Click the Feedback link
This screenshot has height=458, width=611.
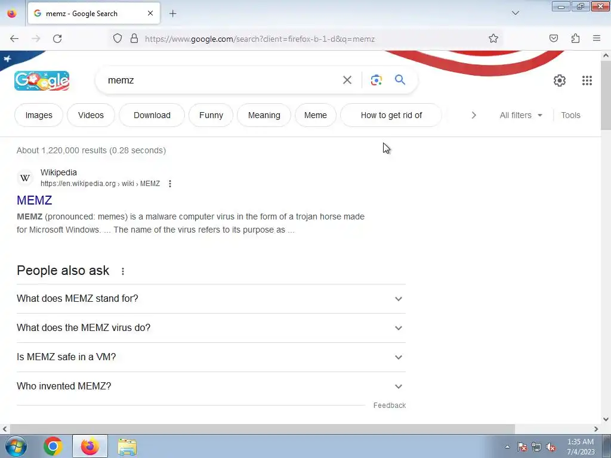[389, 406]
